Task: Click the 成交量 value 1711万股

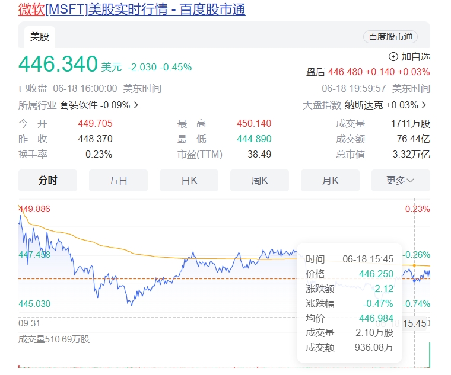Action: tap(411, 123)
